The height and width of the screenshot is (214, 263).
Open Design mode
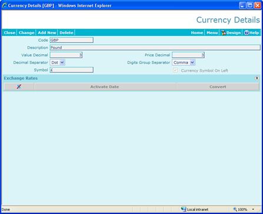pos(231,33)
